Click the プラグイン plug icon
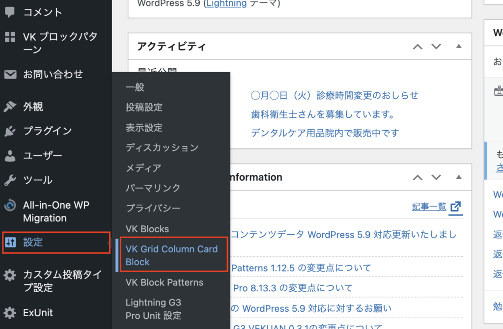Viewport: 503px width, 329px height. (10, 131)
